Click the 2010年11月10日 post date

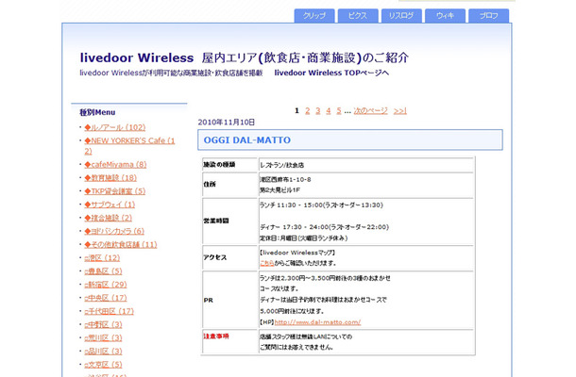coord(227,123)
